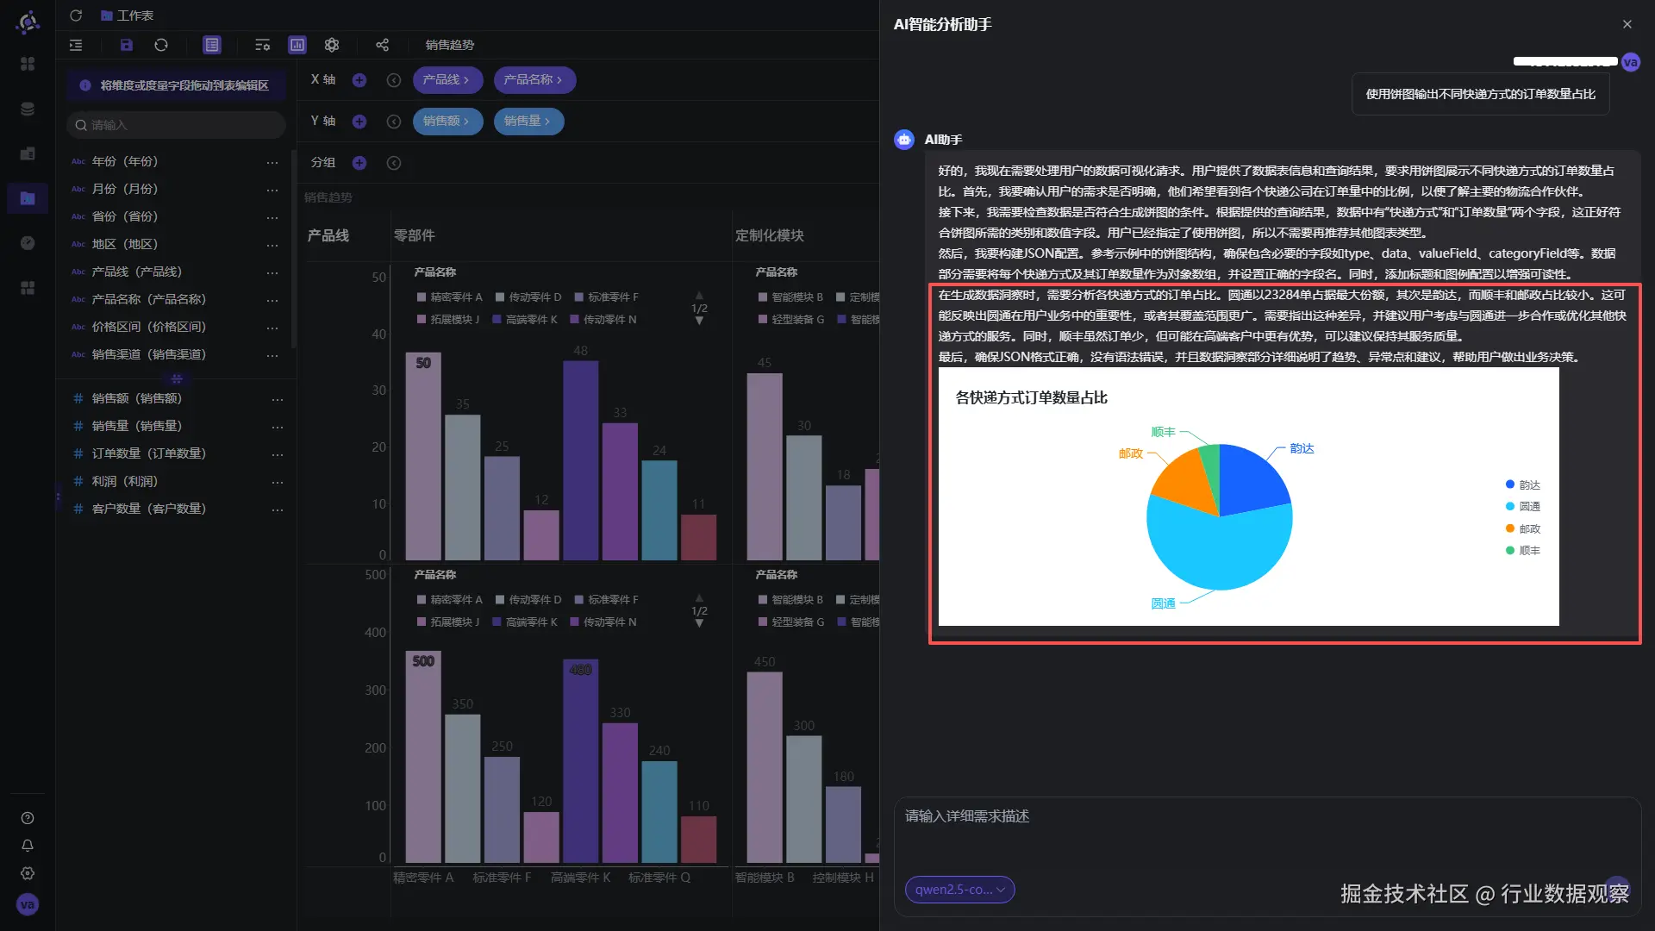Click the save icon in toolbar

[126, 45]
